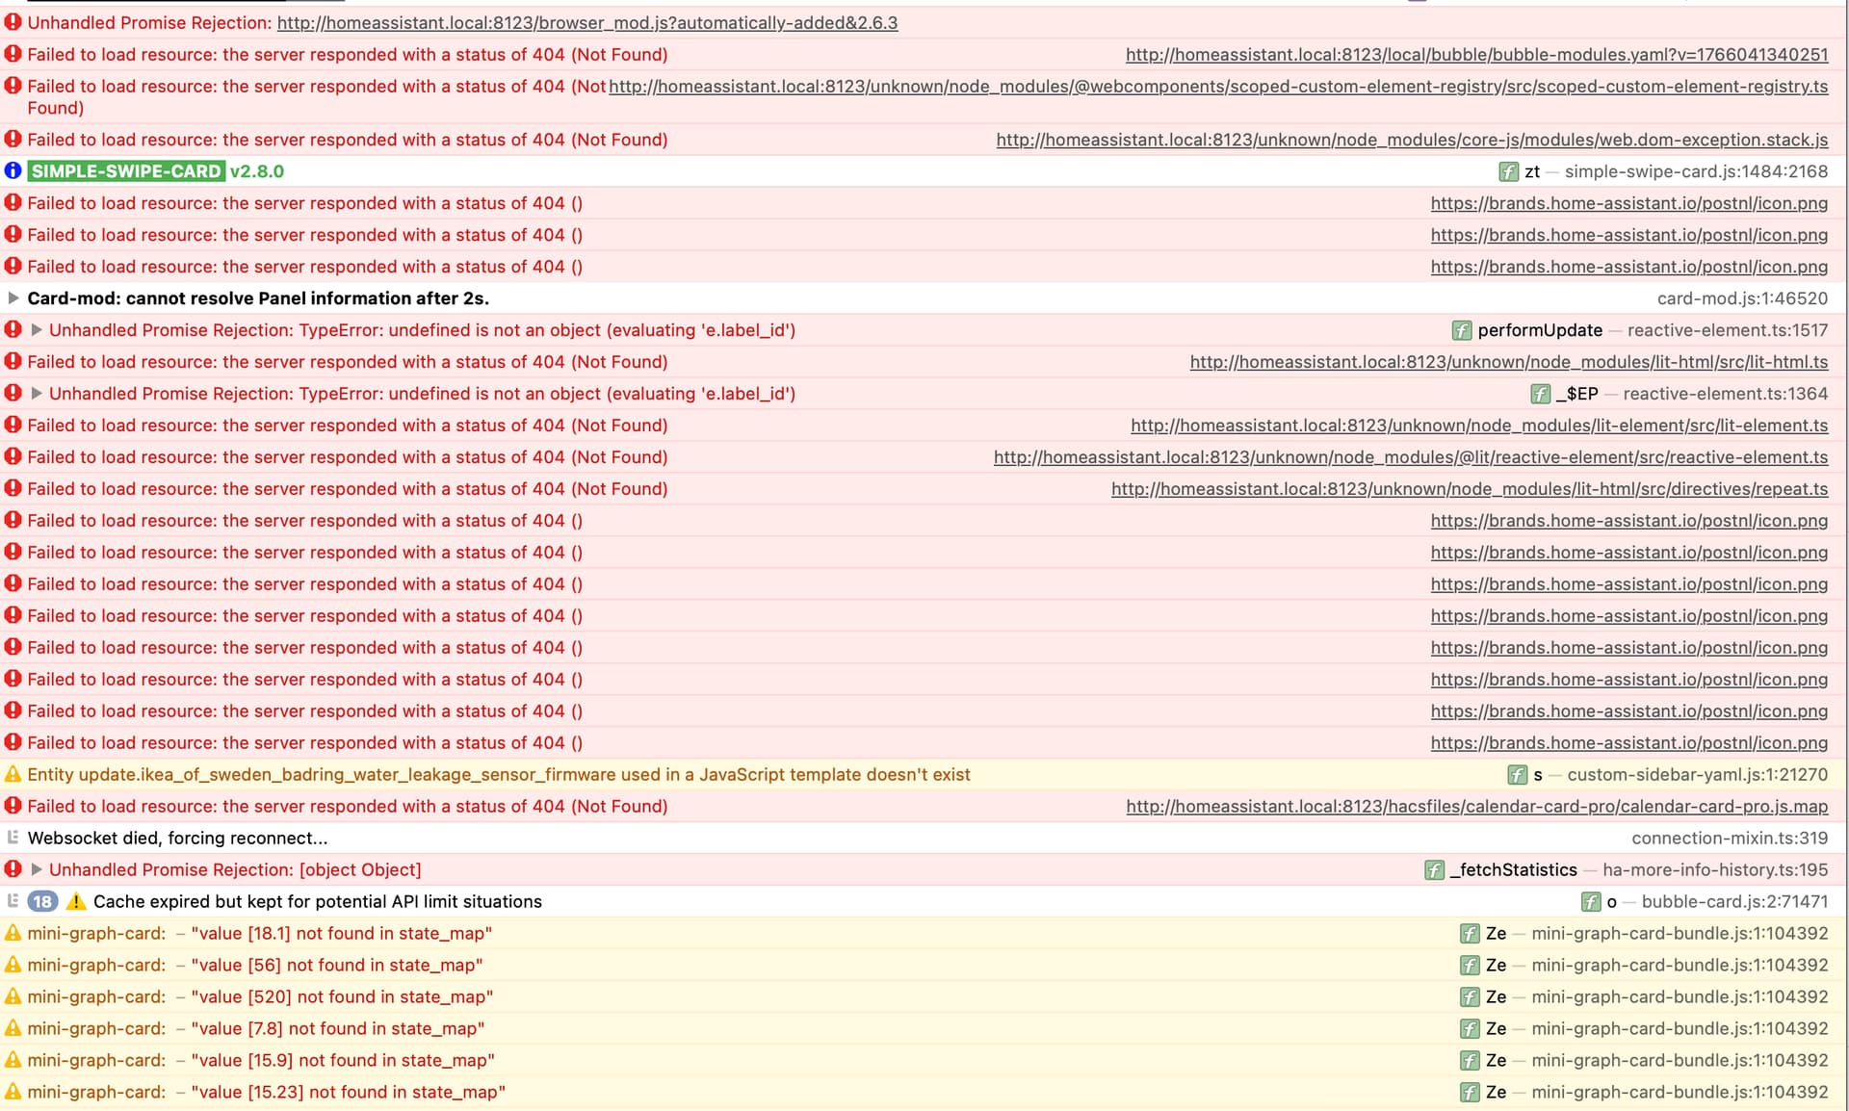The width and height of the screenshot is (1849, 1111).
Task: Open the calendar-card-pro.js.map link
Action: [1476, 807]
